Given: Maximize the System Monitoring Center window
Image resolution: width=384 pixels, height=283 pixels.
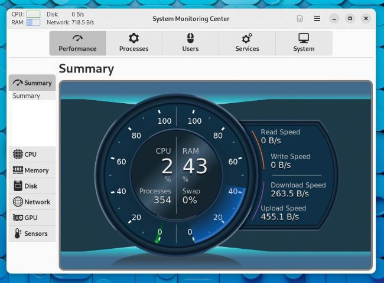Looking at the screenshot, I should [350, 19].
